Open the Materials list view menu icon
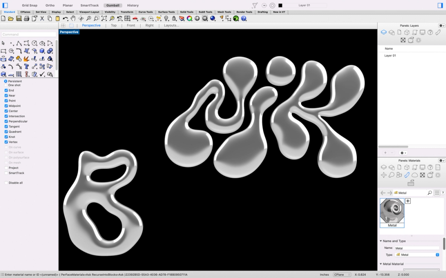446x278 pixels. pos(437,193)
